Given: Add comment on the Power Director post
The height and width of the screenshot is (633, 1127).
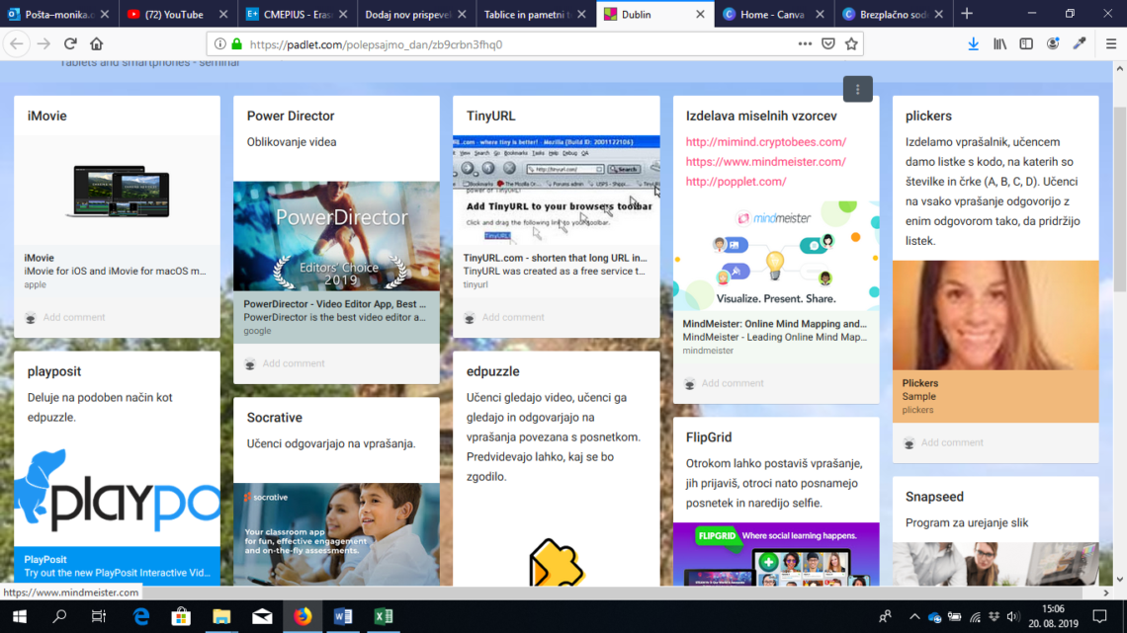Looking at the screenshot, I should (x=294, y=363).
